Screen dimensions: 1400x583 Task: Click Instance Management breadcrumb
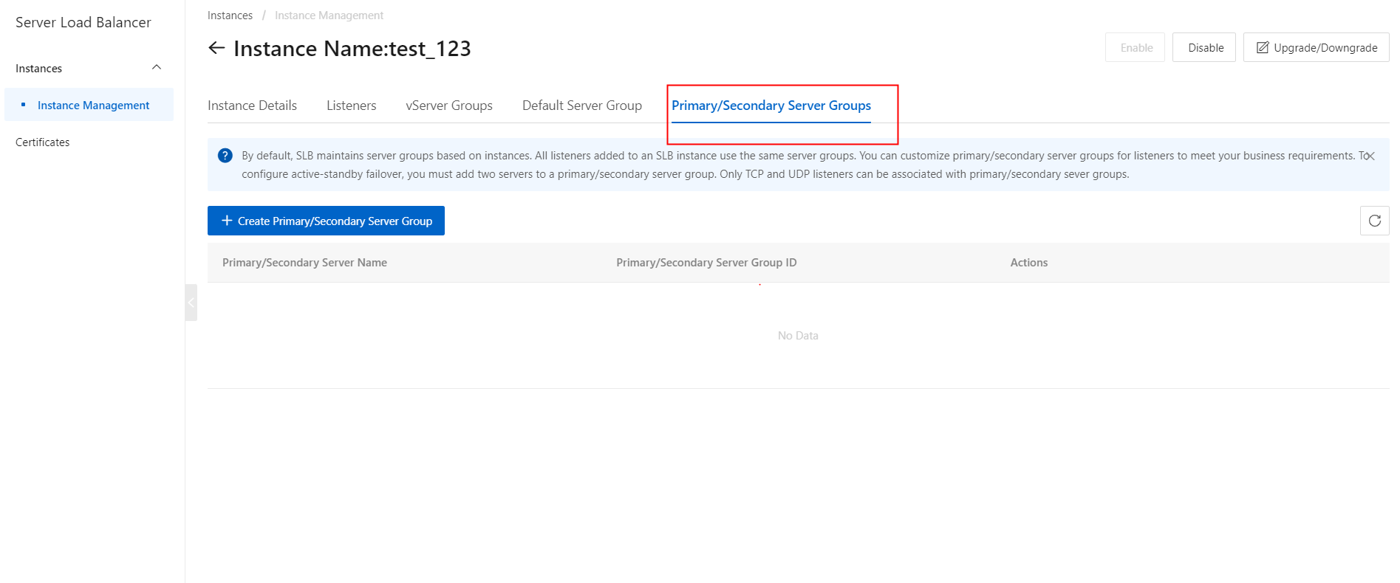pos(329,15)
